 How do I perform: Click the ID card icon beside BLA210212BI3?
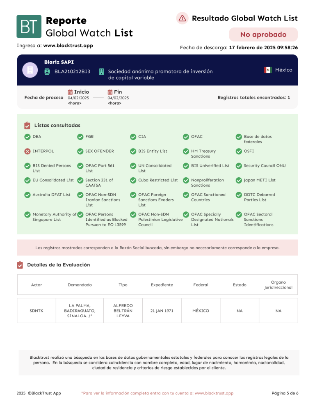47,71
